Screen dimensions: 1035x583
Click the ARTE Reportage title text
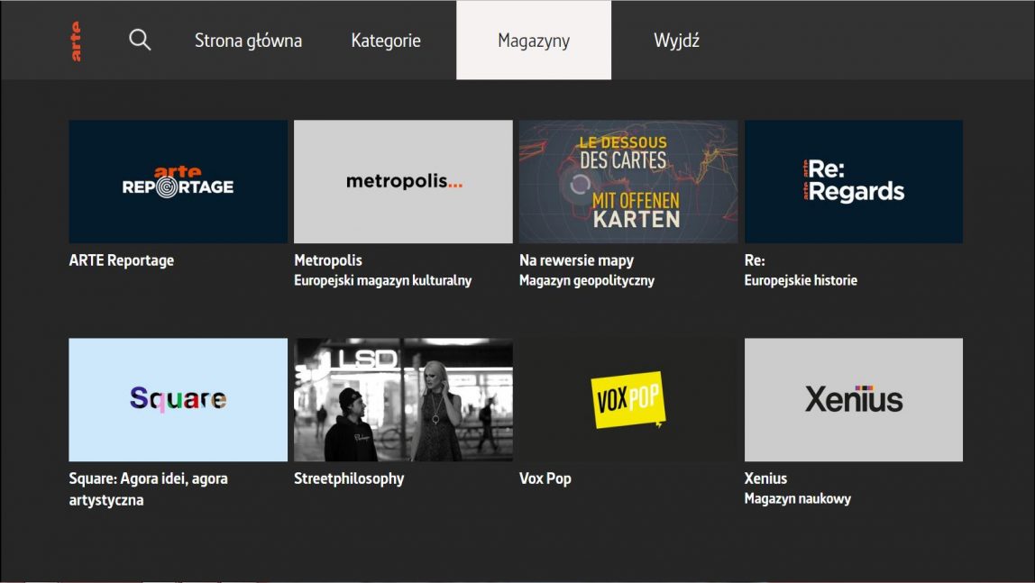point(122,260)
